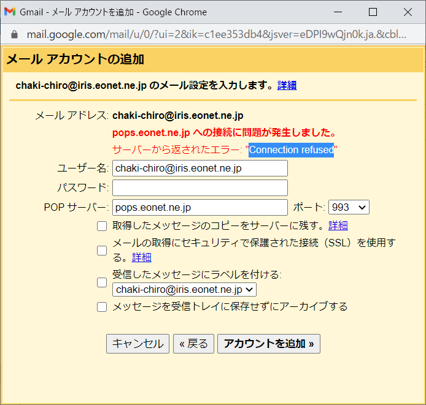Click the メール アカウントの追加 heading
This screenshot has width=426, height=405.
coord(75,59)
